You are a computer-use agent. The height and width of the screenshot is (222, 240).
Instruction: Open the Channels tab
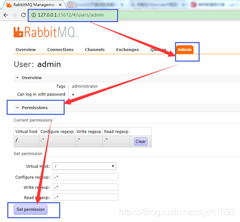(x=95, y=50)
